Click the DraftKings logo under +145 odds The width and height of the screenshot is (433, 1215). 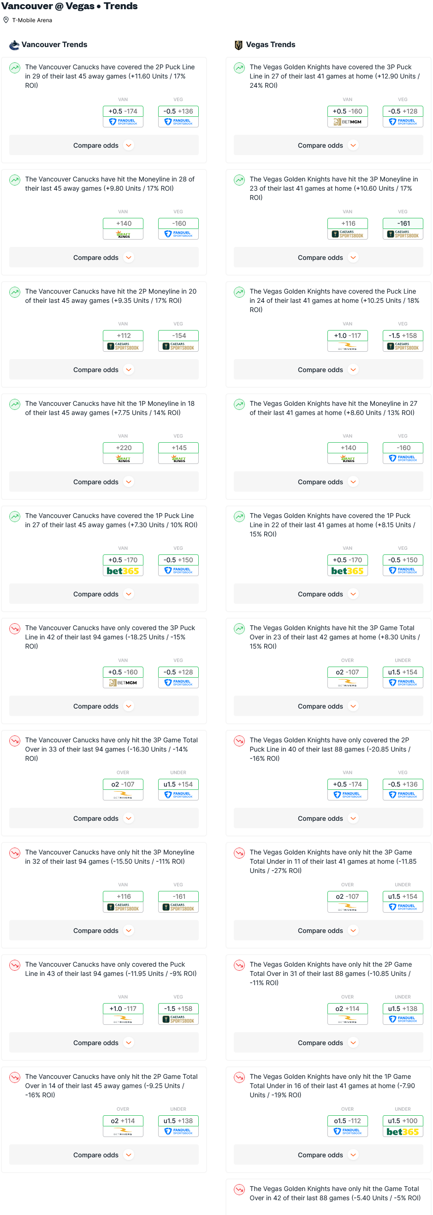click(x=178, y=458)
